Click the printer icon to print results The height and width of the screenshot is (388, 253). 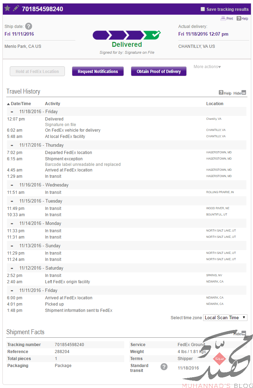point(223,18)
